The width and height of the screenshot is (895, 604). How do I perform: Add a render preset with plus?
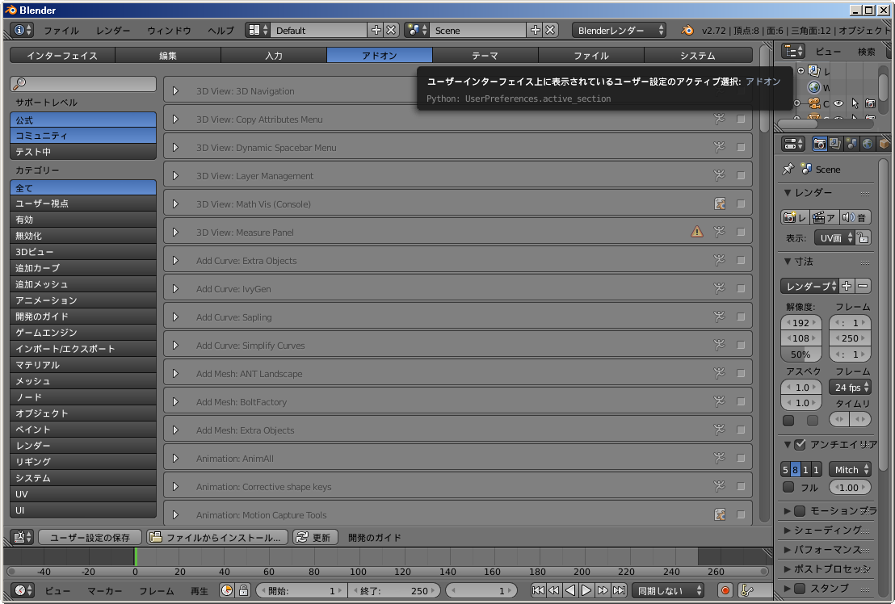[x=847, y=286]
